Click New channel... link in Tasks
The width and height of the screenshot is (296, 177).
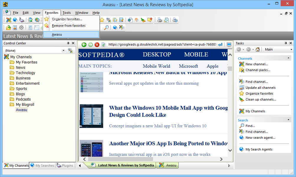tap(256, 64)
